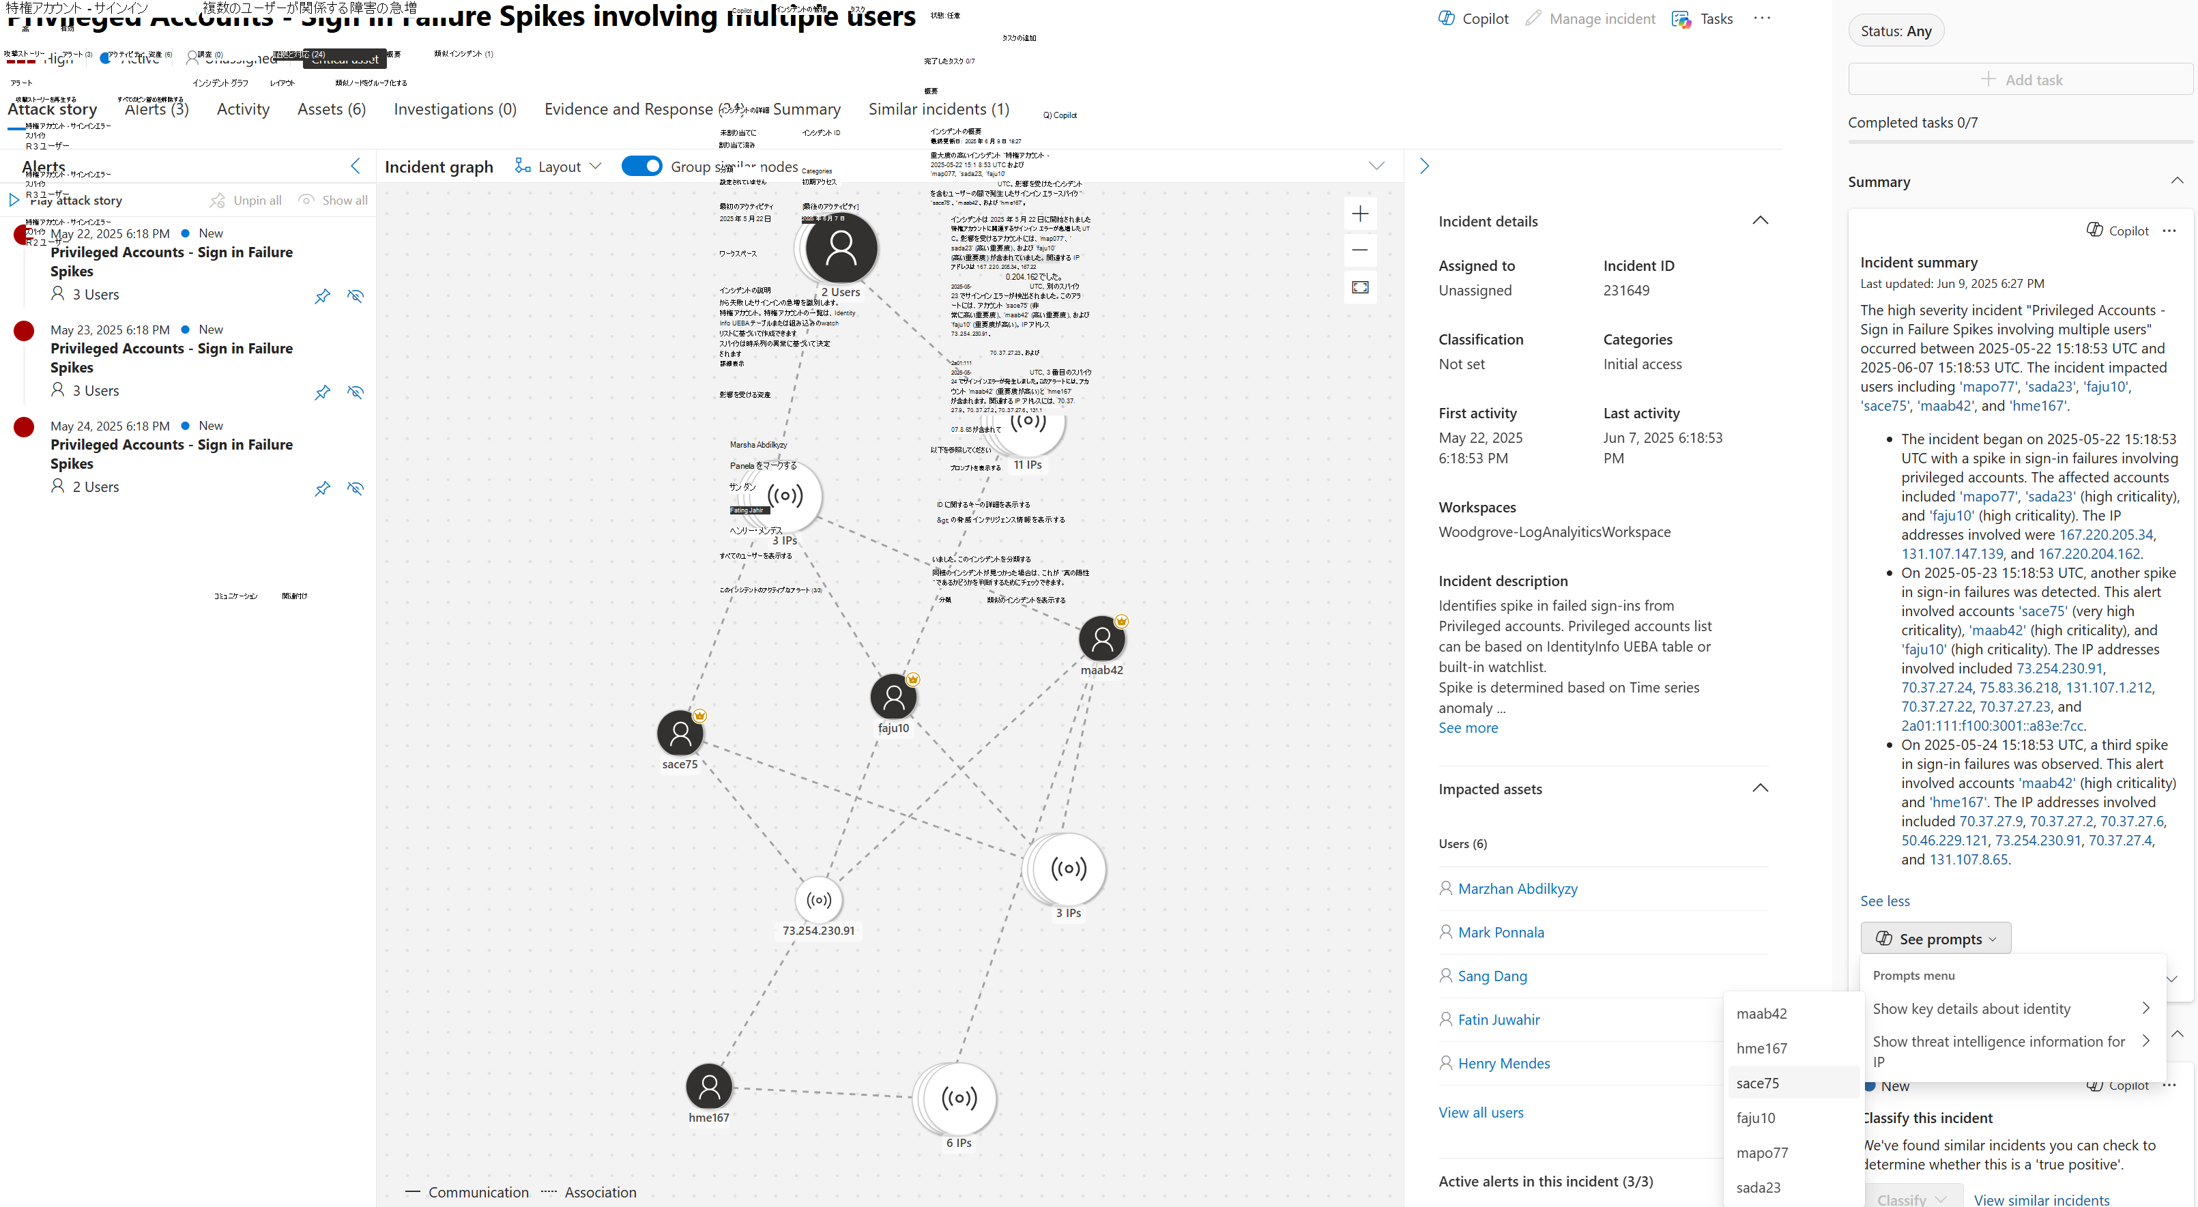This screenshot has height=1207, width=2198.
Task: Collapse the Alerts panel with left chevron
Action: 356,166
